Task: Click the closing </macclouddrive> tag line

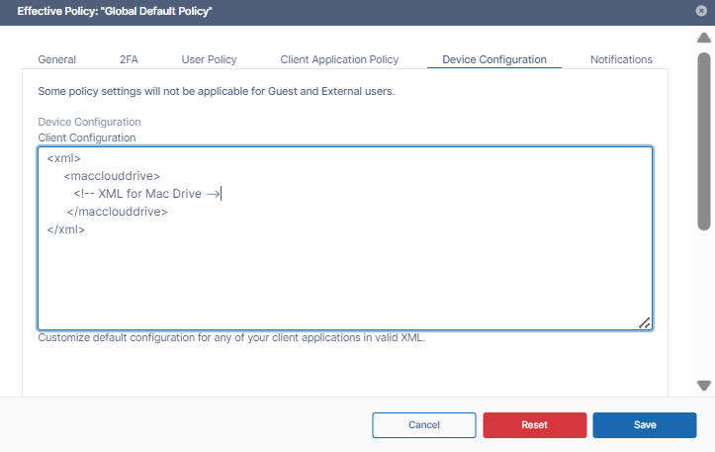Action: [117, 212]
